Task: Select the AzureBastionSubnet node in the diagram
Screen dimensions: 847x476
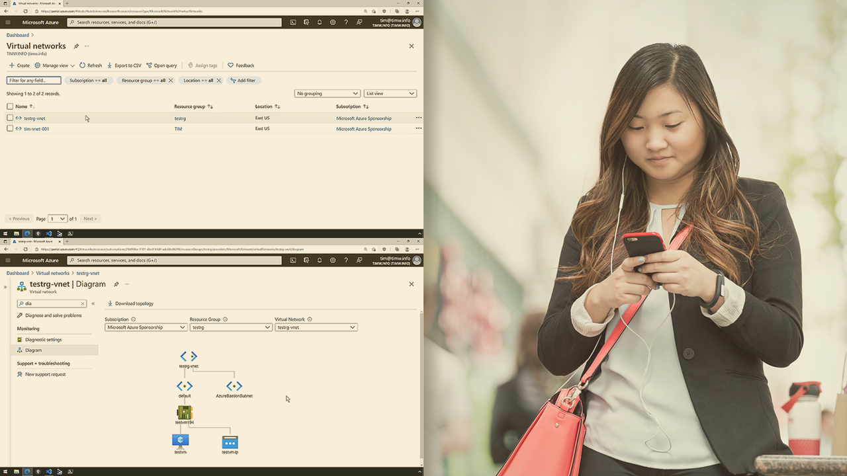Action: coord(234,386)
